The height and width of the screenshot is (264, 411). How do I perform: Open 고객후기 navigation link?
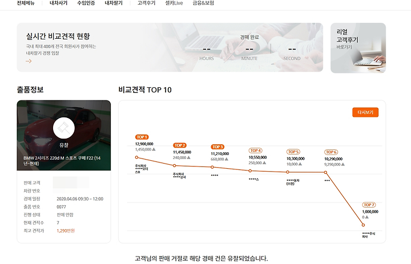pos(146,3)
